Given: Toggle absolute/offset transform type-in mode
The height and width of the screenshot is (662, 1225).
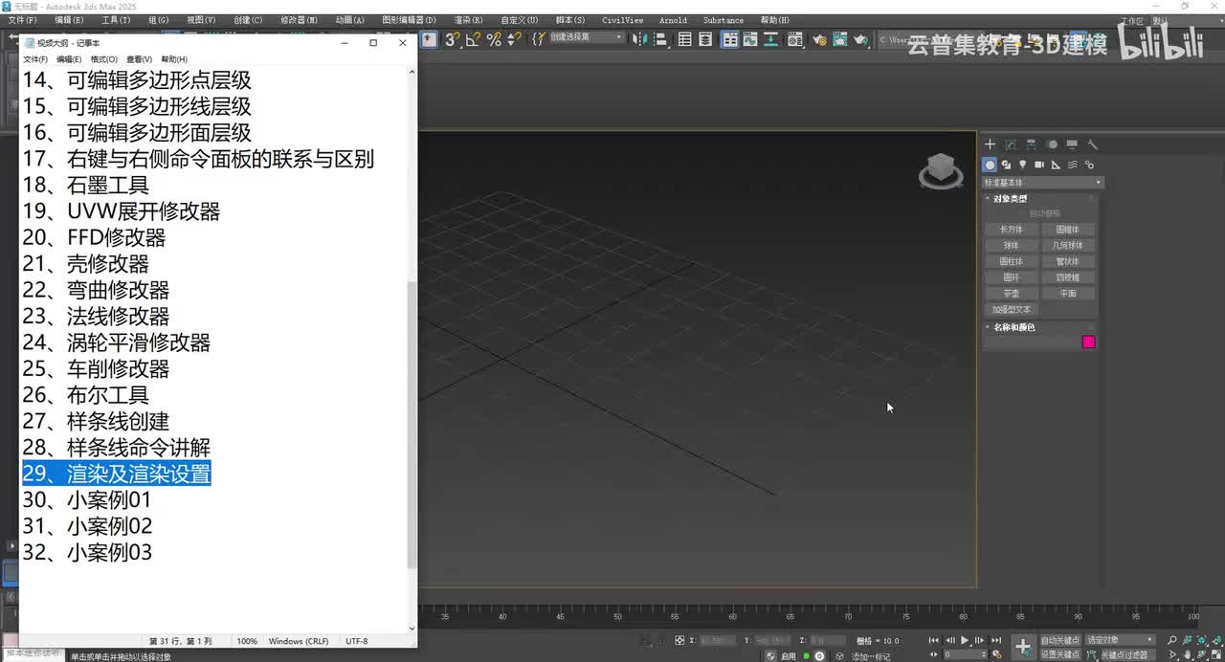Looking at the screenshot, I should 679,640.
